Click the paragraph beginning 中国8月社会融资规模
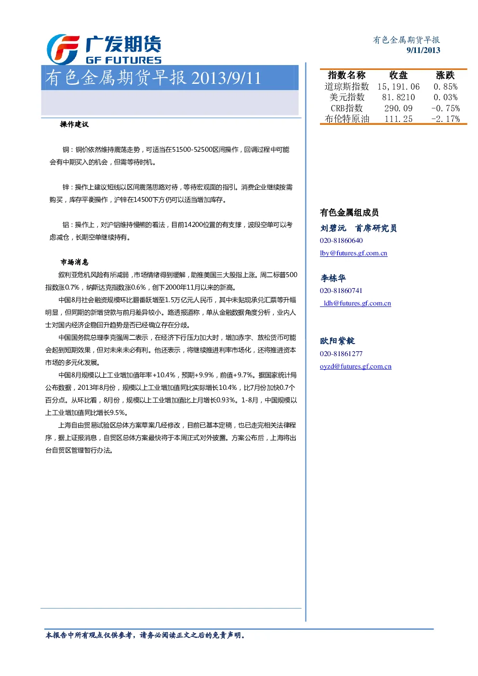Screen dimensions: 478x676 pos(171,312)
